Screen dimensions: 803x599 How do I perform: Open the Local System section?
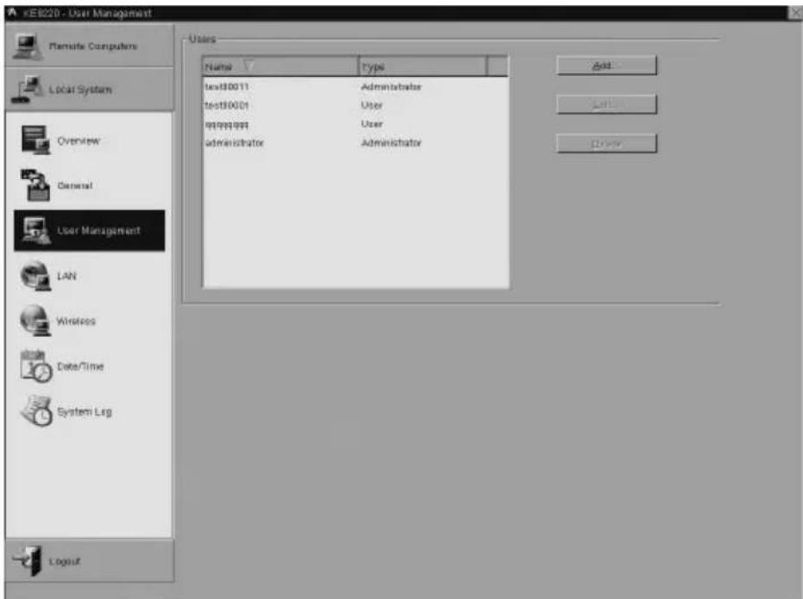point(90,90)
